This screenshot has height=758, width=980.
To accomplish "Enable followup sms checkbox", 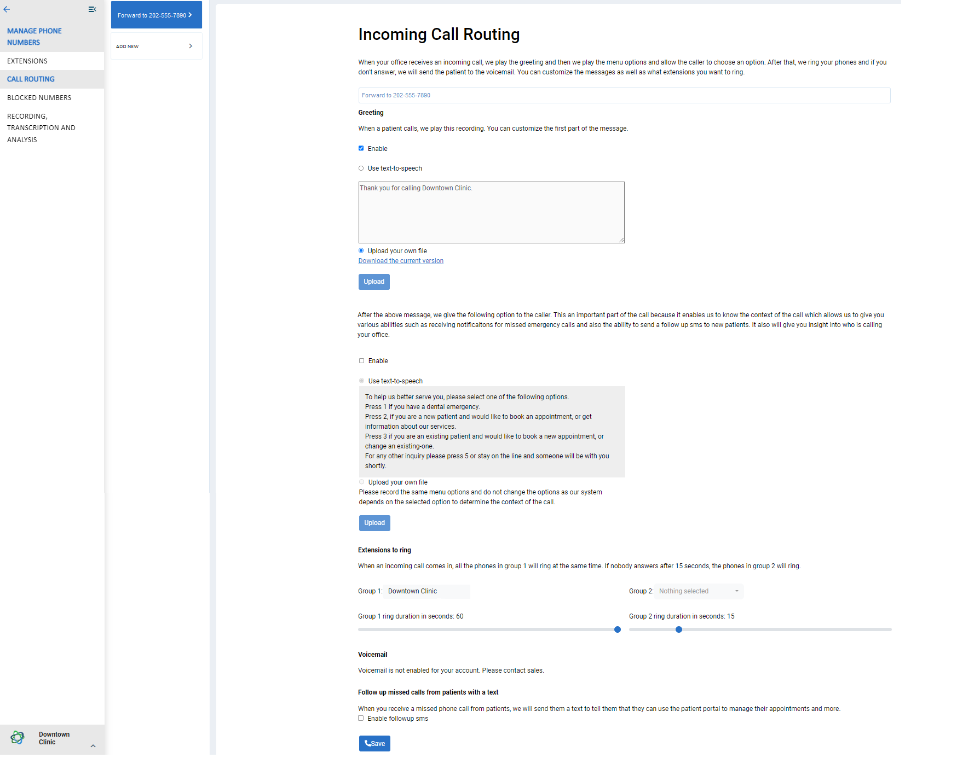I will 361,719.
